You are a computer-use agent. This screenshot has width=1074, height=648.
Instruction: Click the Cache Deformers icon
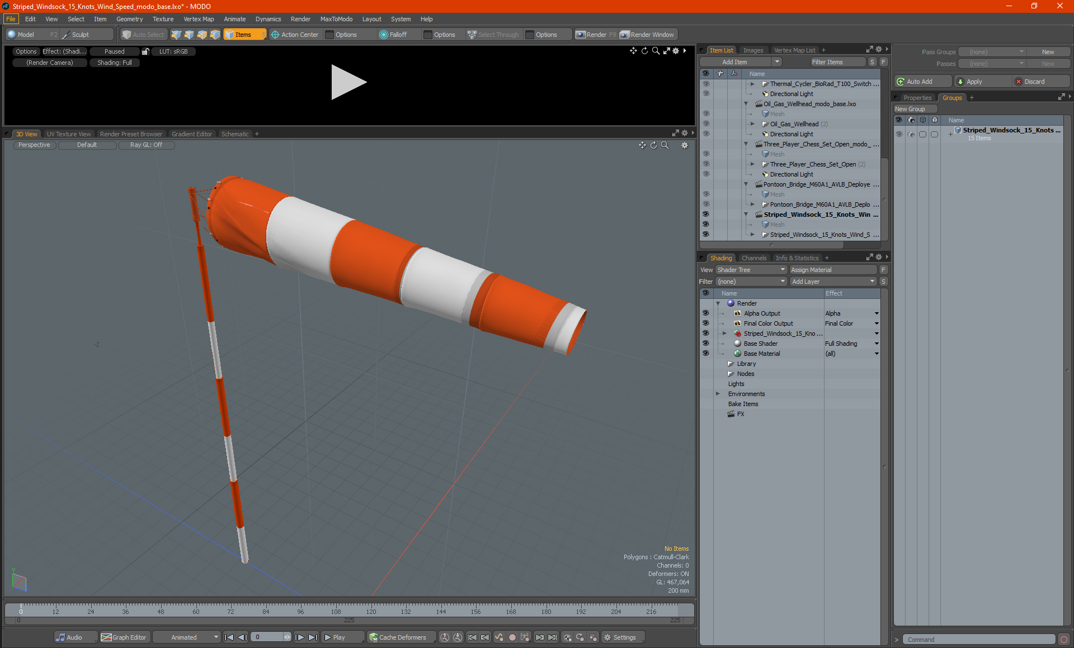(373, 637)
